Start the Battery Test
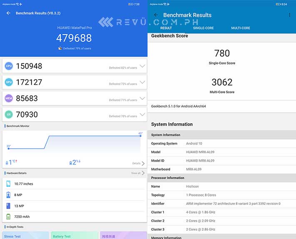 click(75, 235)
